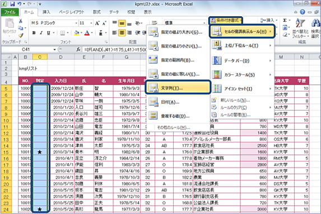Choose 指定の値より小さい rule
The width and height of the screenshot is (321, 214).
178,46
